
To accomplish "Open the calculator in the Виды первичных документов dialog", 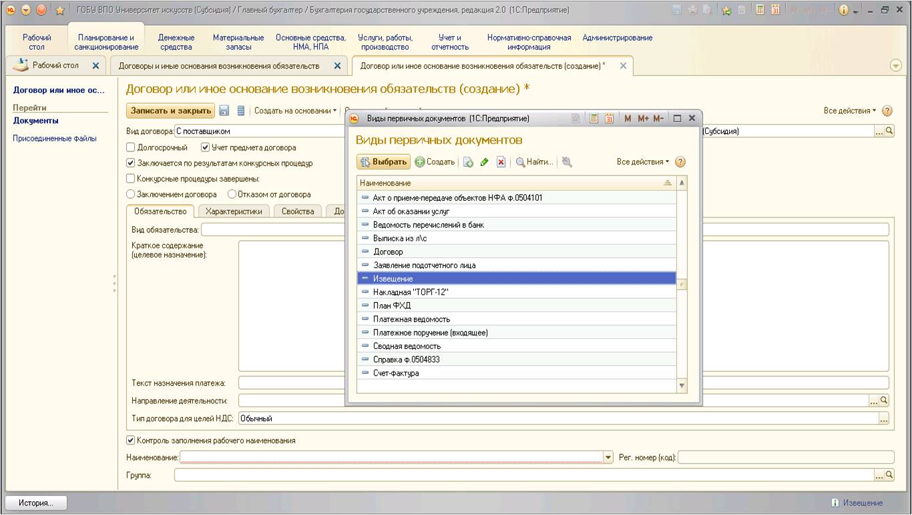I will [594, 118].
